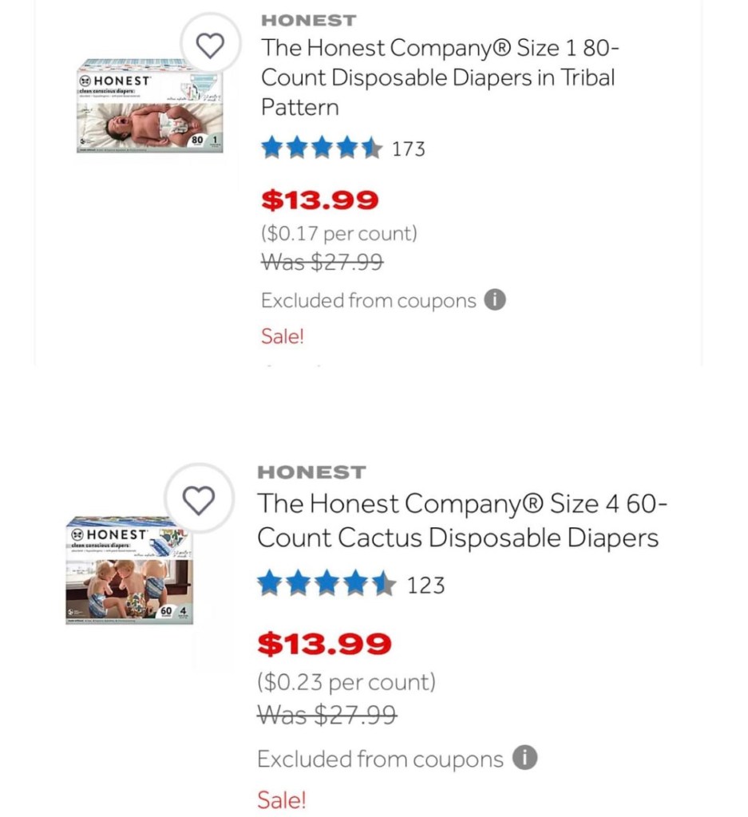Click the $13.99 price of Size 1 diapers
The width and height of the screenshot is (748, 817).
(x=320, y=199)
